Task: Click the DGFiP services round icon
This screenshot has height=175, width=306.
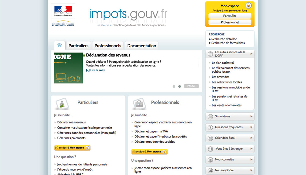Action: click(x=210, y=54)
